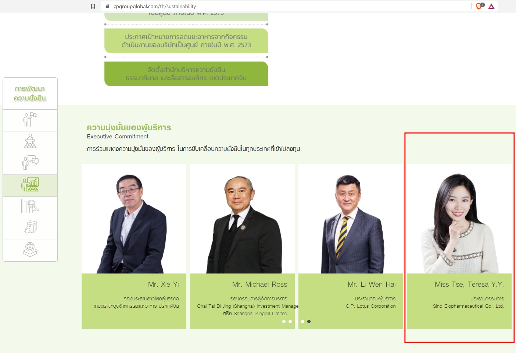Click the person holding flag sidebar icon
The width and height of the screenshot is (516, 353).
click(30, 120)
